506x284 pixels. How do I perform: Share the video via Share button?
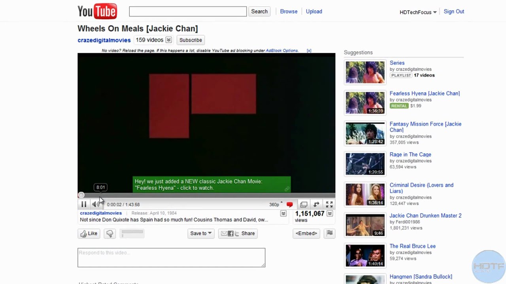pos(238,234)
